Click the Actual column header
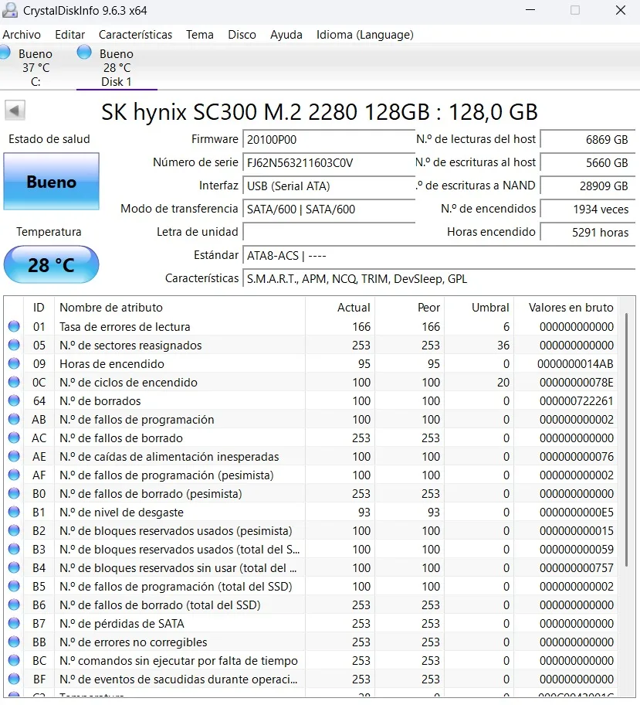This screenshot has width=640, height=705. (340, 308)
